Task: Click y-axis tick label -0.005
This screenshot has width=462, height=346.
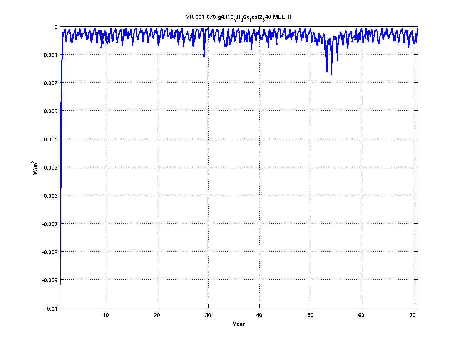Action: 50,168
